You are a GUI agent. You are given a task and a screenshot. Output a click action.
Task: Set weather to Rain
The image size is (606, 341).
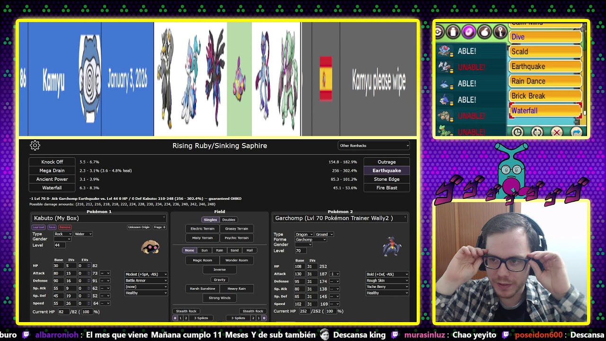tap(219, 250)
